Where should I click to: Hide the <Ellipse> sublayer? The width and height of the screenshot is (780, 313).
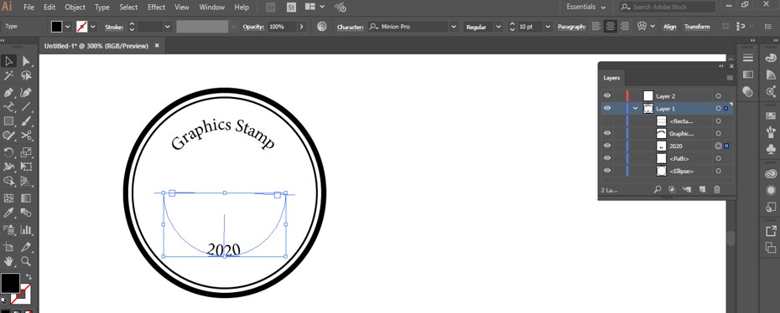[x=607, y=171]
